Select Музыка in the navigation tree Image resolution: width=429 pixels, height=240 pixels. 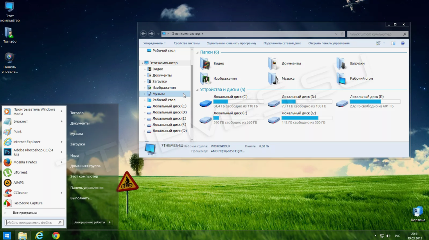pos(159,94)
